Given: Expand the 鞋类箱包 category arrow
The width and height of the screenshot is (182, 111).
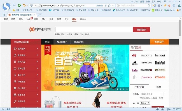Looking at the screenshot, I should tap(37, 55).
